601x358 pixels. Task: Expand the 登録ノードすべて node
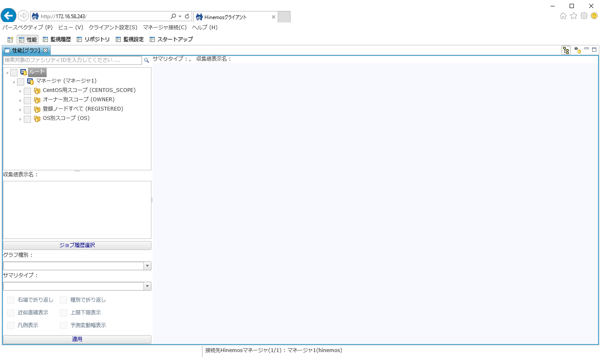(x=20, y=110)
